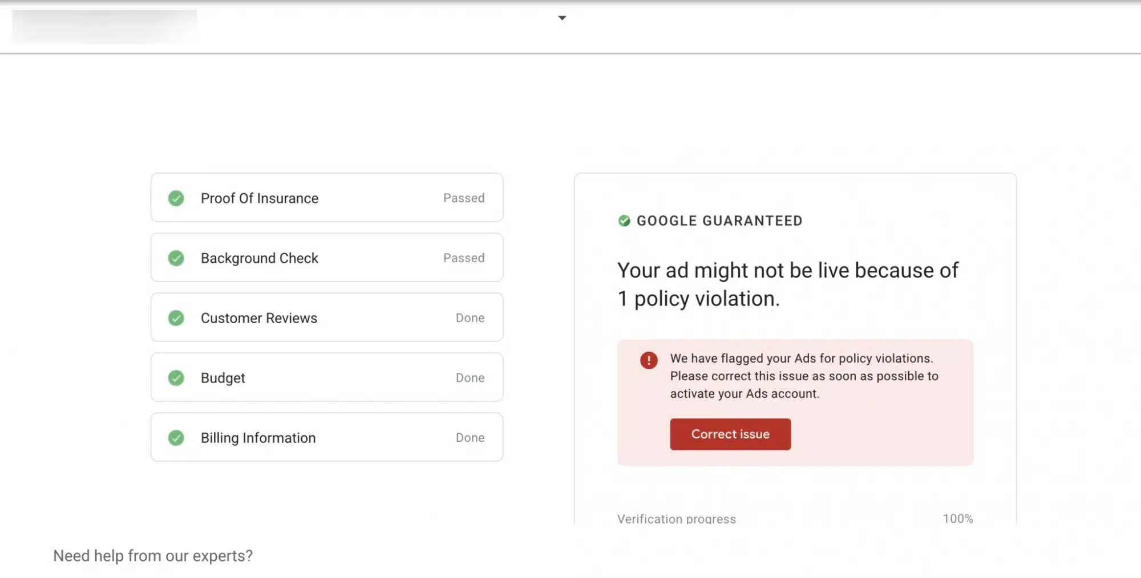1141x578 pixels.
Task: Click the green checkmark beside Proof Of Insurance
Action: (x=176, y=198)
